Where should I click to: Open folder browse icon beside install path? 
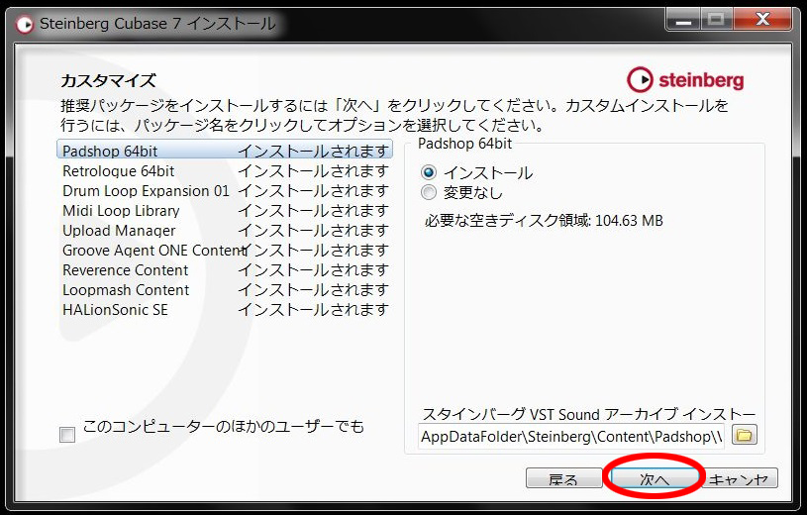[x=745, y=436]
